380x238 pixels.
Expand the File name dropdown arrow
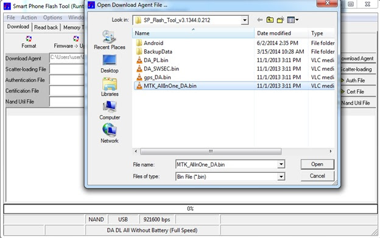pyautogui.click(x=281, y=164)
